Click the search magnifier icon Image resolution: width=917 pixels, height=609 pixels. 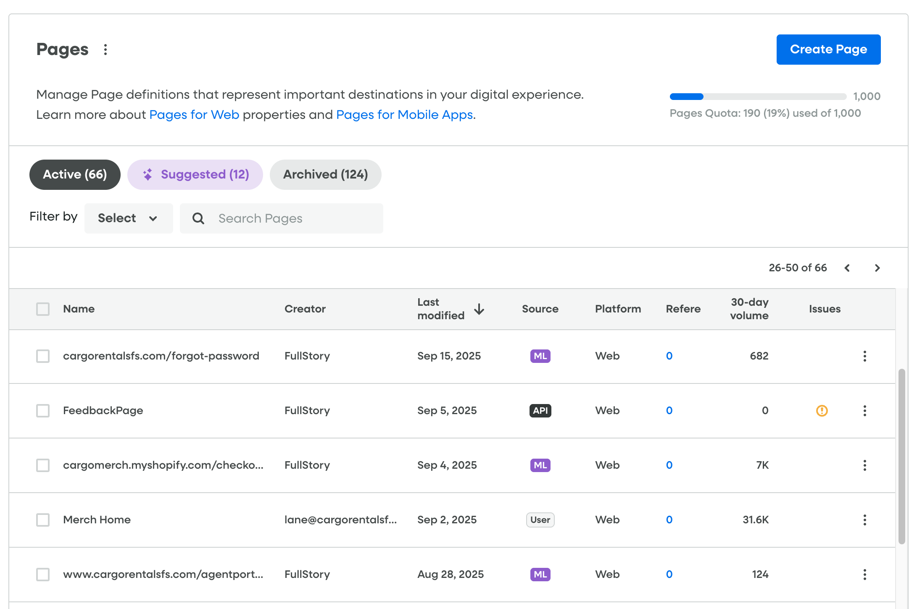coord(198,218)
